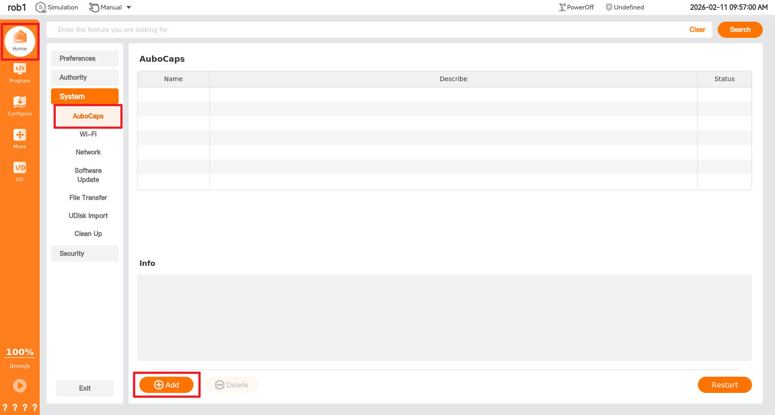
Task: Click the PowerOff robot status icon
Action: (x=562, y=7)
